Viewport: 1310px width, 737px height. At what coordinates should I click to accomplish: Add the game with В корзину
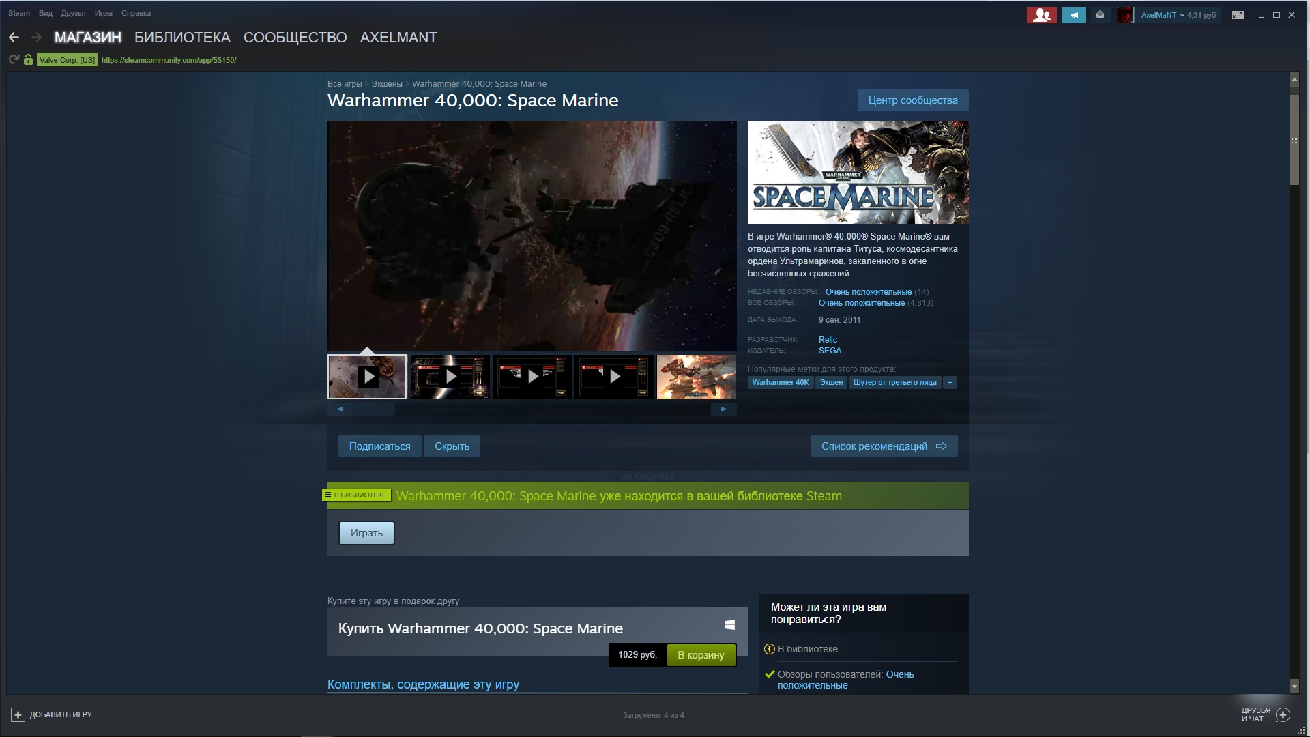pyautogui.click(x=701, y=655)
